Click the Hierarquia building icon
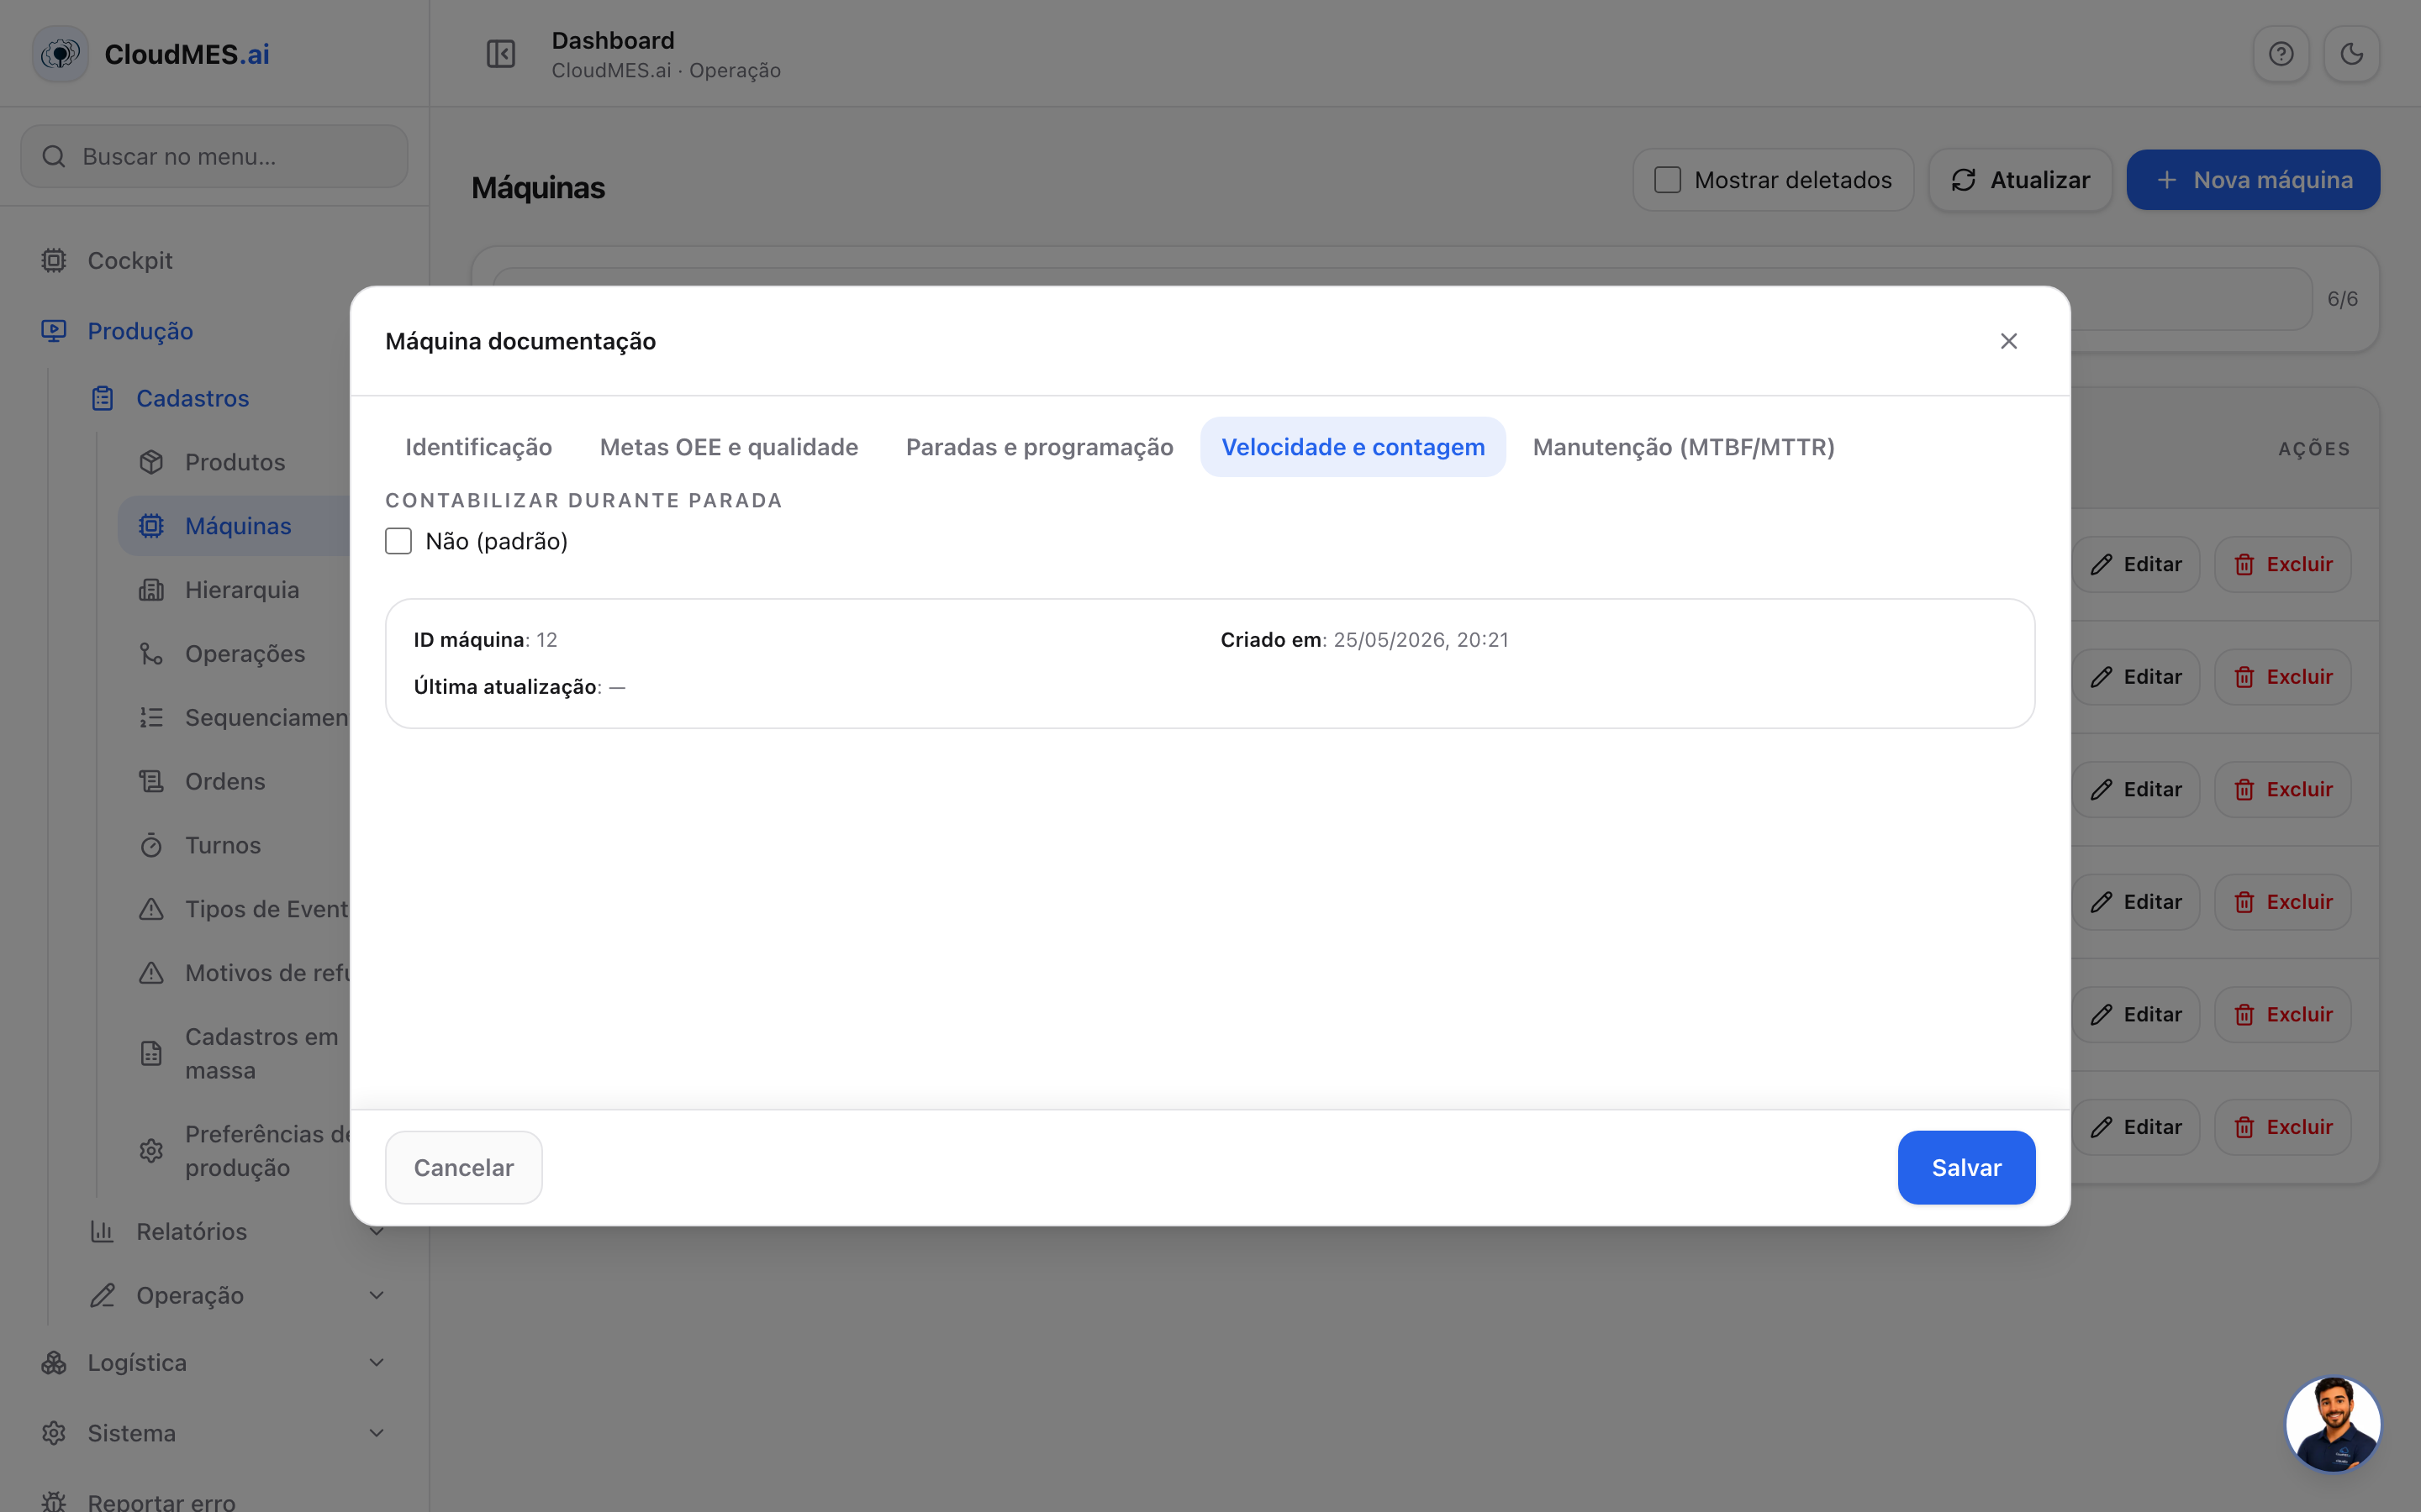Viewport: 2421px width, 1512px height. coord(151,590)
